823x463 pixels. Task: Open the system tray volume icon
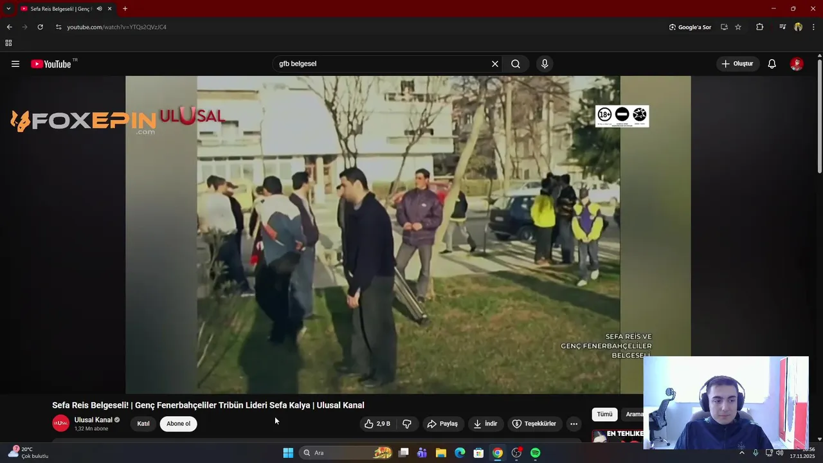pyautogui.click(x=779, y=453)
